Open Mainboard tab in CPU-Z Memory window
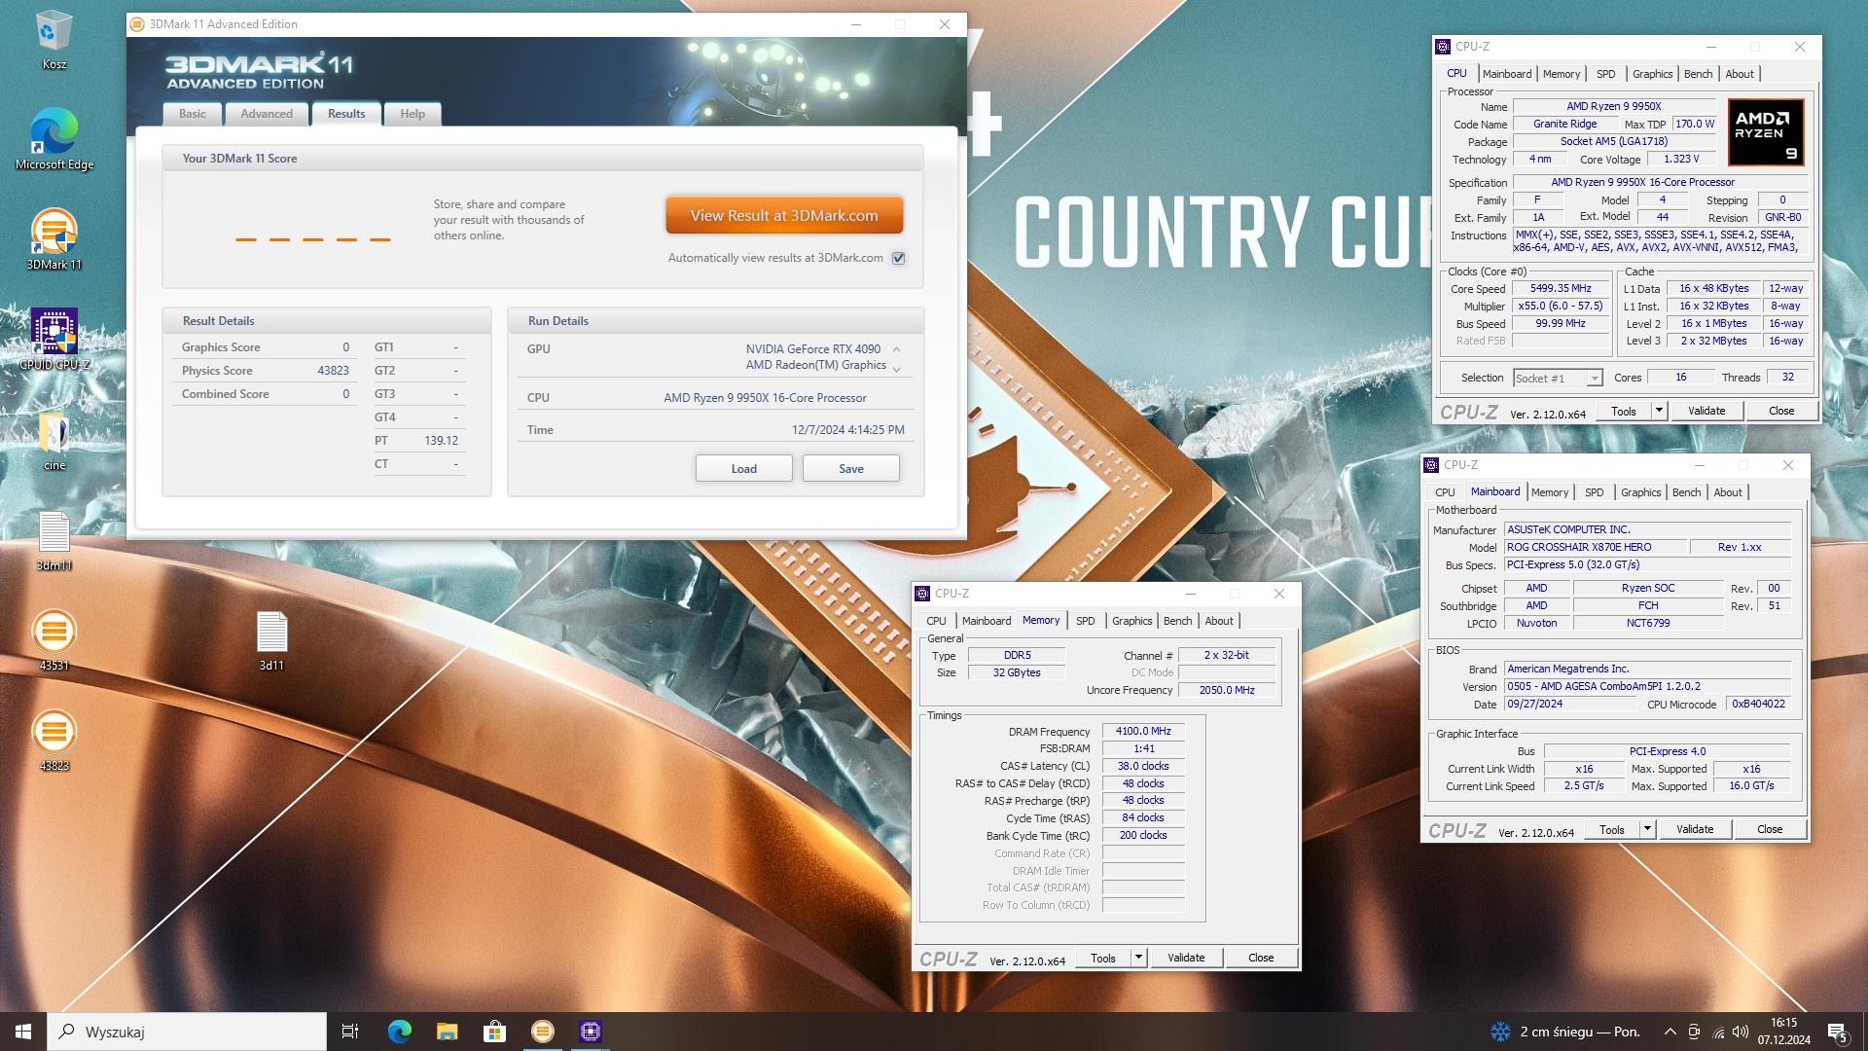 tap(987, 621)
